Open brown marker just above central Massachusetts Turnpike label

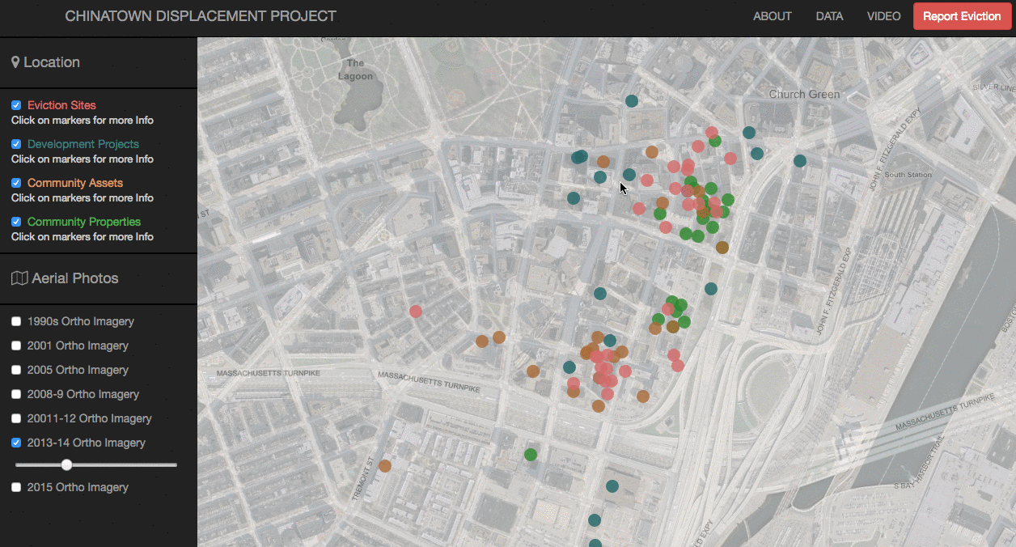533,371
